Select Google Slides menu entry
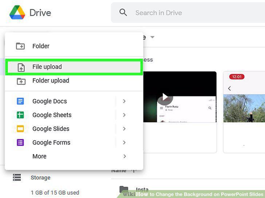The height and width of the screenshot is (198, 265). (x=74, y=129)
